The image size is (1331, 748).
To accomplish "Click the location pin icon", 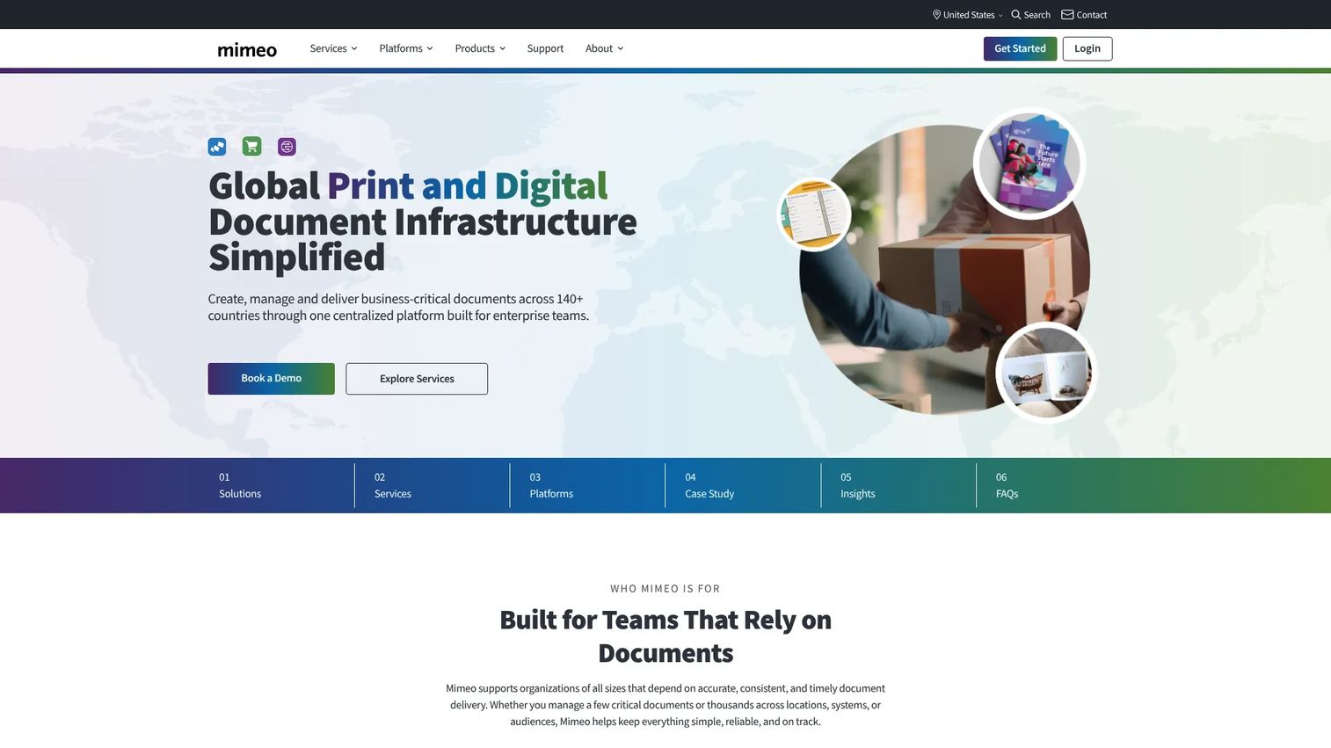I will pos(936,15).
